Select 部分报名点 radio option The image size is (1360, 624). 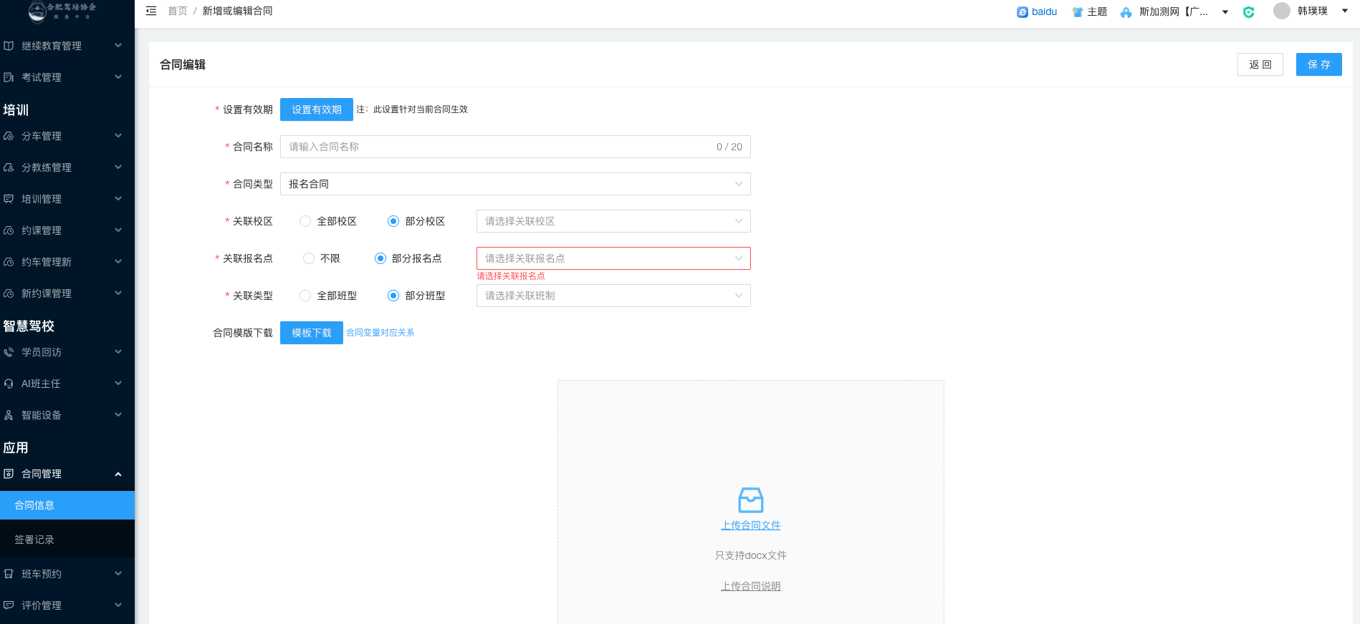click(x=380, y=258)
